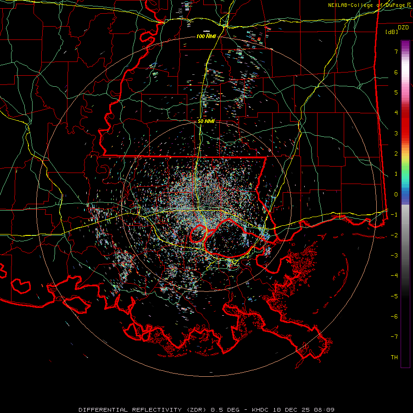Click the -6 value on color scale
This screenshot has height=413, width=413.
tap(394, 317)
